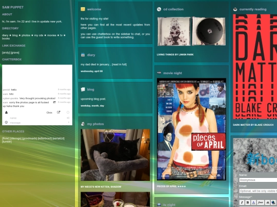Open the photos directory link

coord(26,35)
